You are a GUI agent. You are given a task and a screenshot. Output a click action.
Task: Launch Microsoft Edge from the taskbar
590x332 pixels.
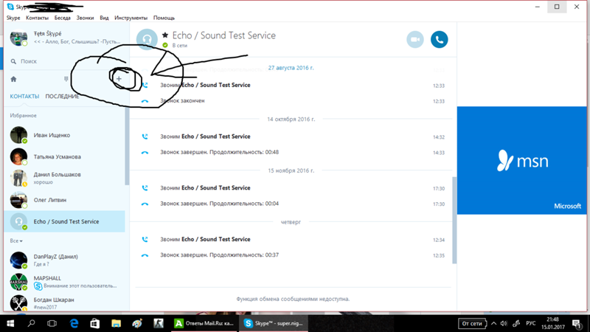74,323
